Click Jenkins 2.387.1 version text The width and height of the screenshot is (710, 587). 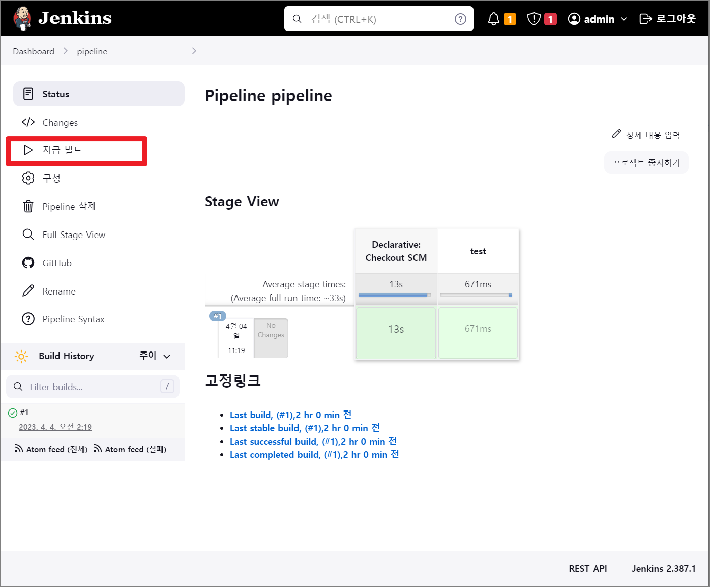pyautogui.click(x=664, y=568)
